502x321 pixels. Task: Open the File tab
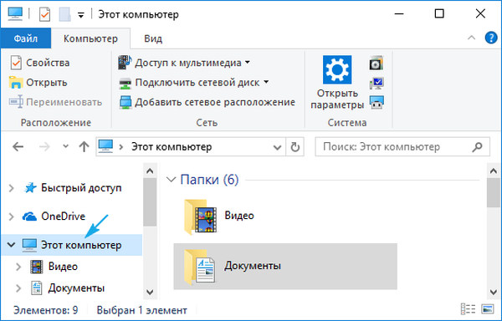coord(26,38)
